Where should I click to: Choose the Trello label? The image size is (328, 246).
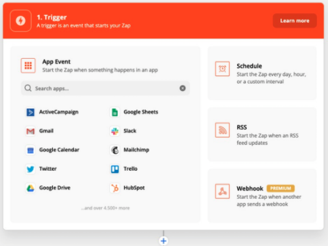(130, 169)
